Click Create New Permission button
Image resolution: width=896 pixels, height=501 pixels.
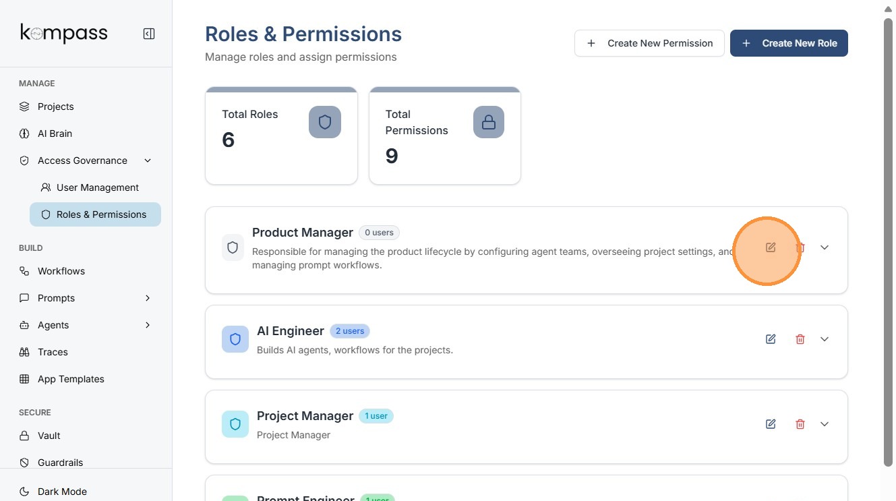pyautogui.click(x=649, y=43)
